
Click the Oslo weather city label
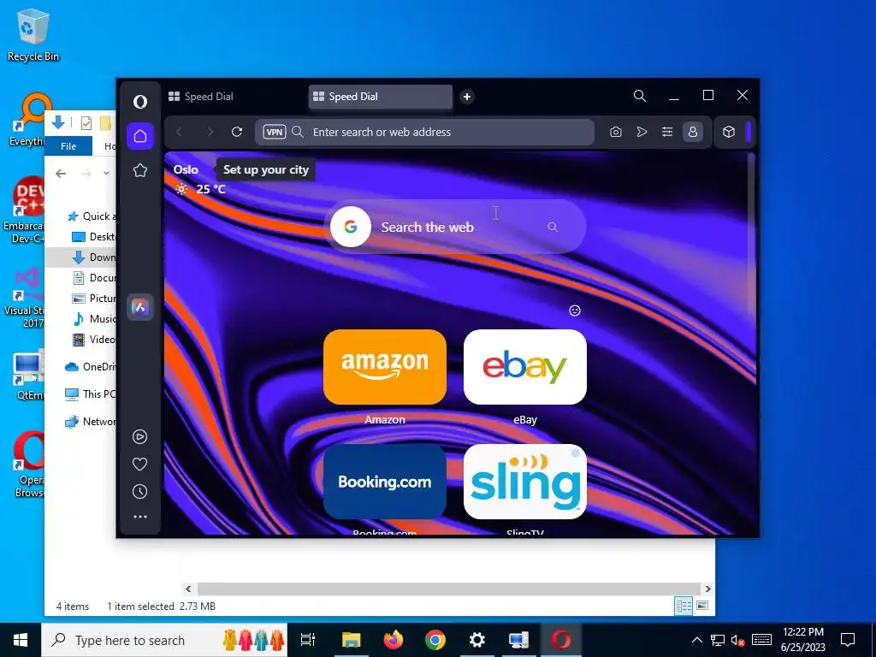click(186, 169)
